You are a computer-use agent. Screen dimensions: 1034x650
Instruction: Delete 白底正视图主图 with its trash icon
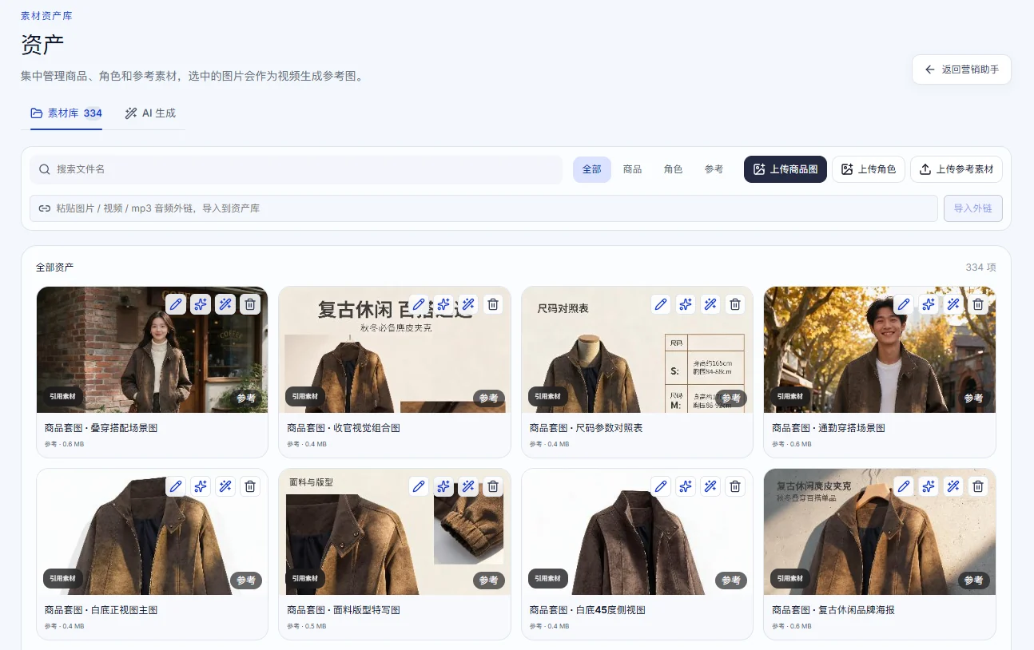pyautogui.click(x=250, y=486)
